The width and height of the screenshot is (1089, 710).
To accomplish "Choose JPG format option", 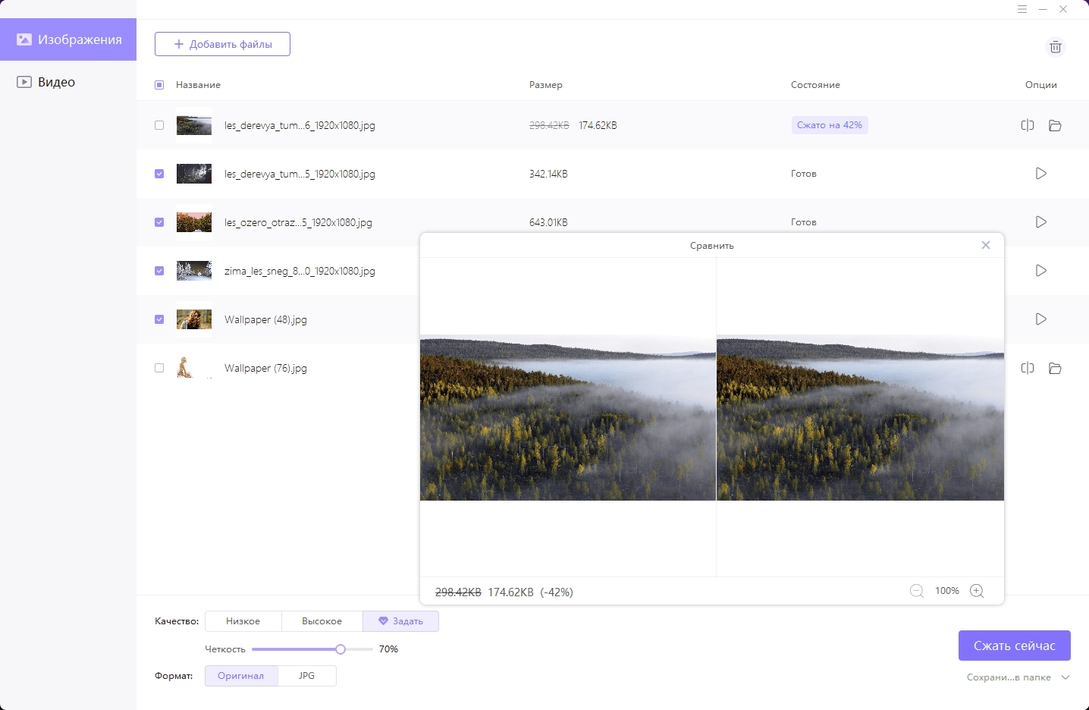I will [x=306, y=676].
